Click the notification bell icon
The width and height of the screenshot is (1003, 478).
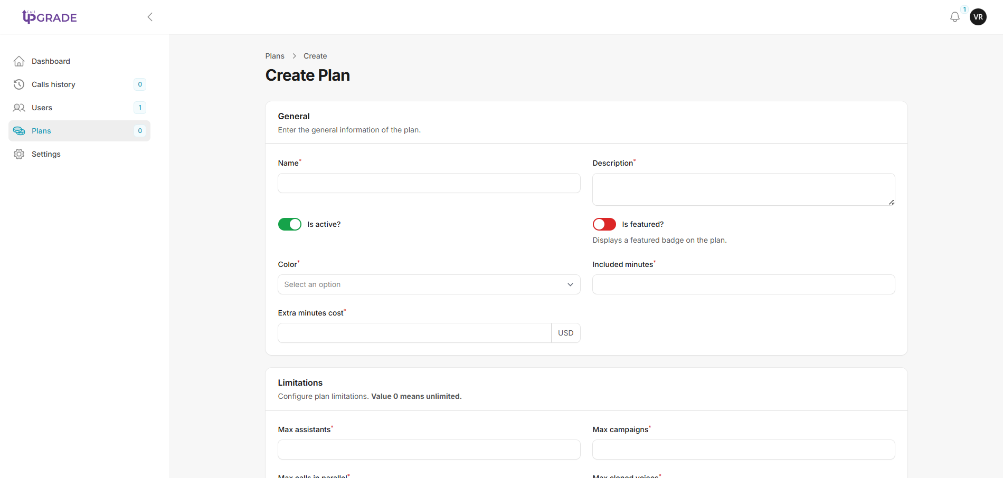[x=954, y=16]
